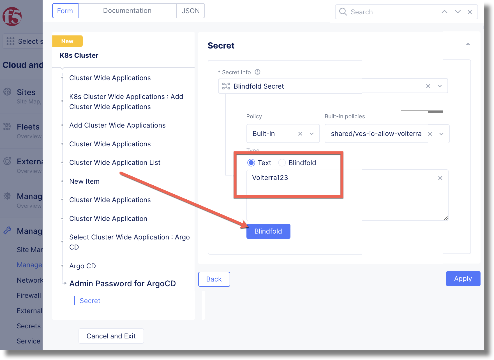Clear the Volterra123 secret text
The height and width of the screenshot is (360, 494).
(440, 178)
